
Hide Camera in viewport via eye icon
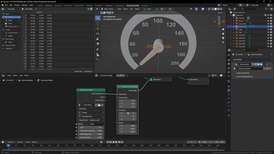pyautogui.click(x=268, y=18)
